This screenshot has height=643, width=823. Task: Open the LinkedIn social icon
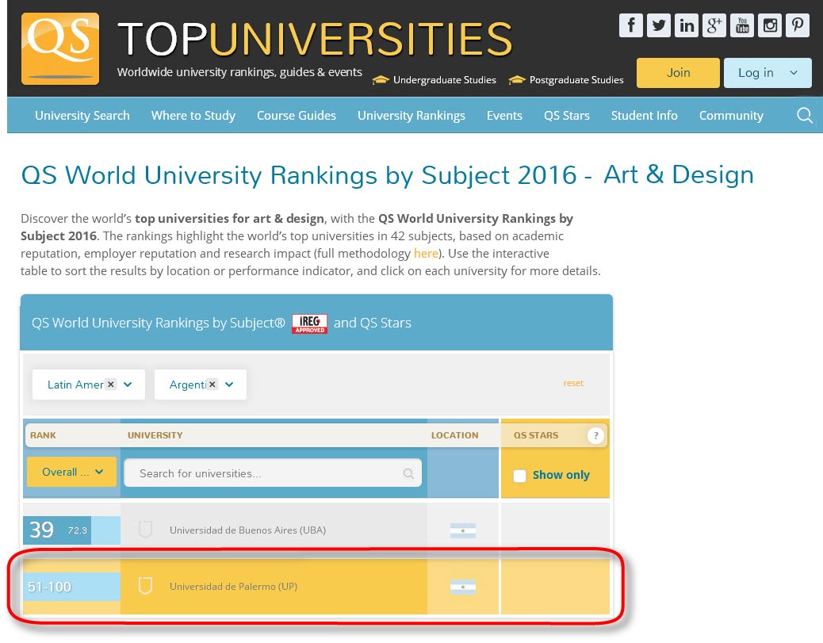pos(687,25)
